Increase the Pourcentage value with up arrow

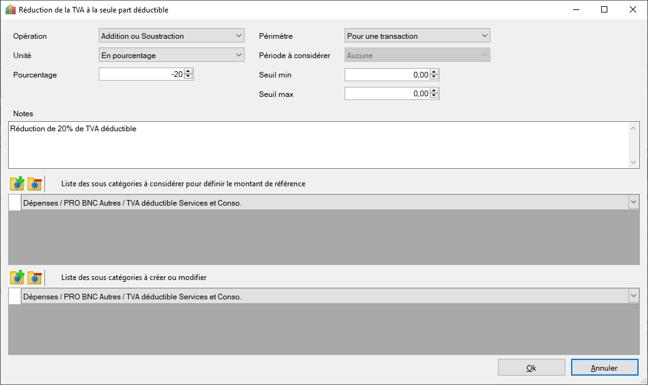tap(189, 72)
